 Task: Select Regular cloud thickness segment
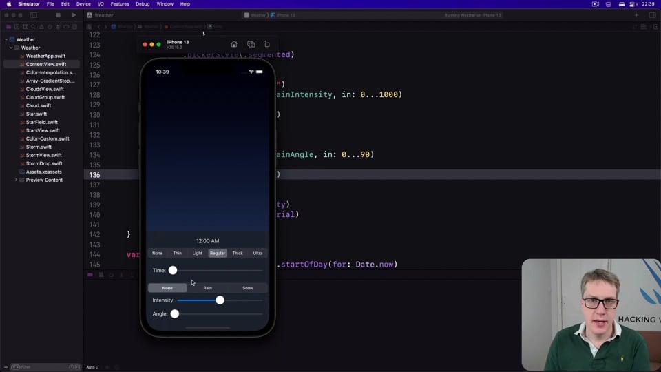click(x=218, y=253)
